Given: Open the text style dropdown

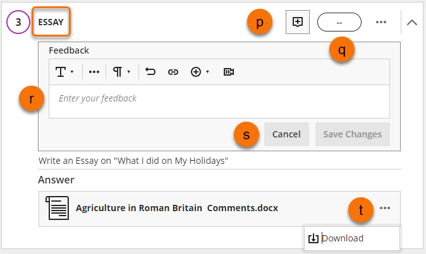Looking at the screenshot, I should point(64,72).
